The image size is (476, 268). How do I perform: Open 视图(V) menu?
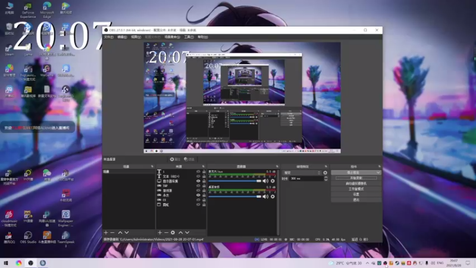tap(136, 37)
